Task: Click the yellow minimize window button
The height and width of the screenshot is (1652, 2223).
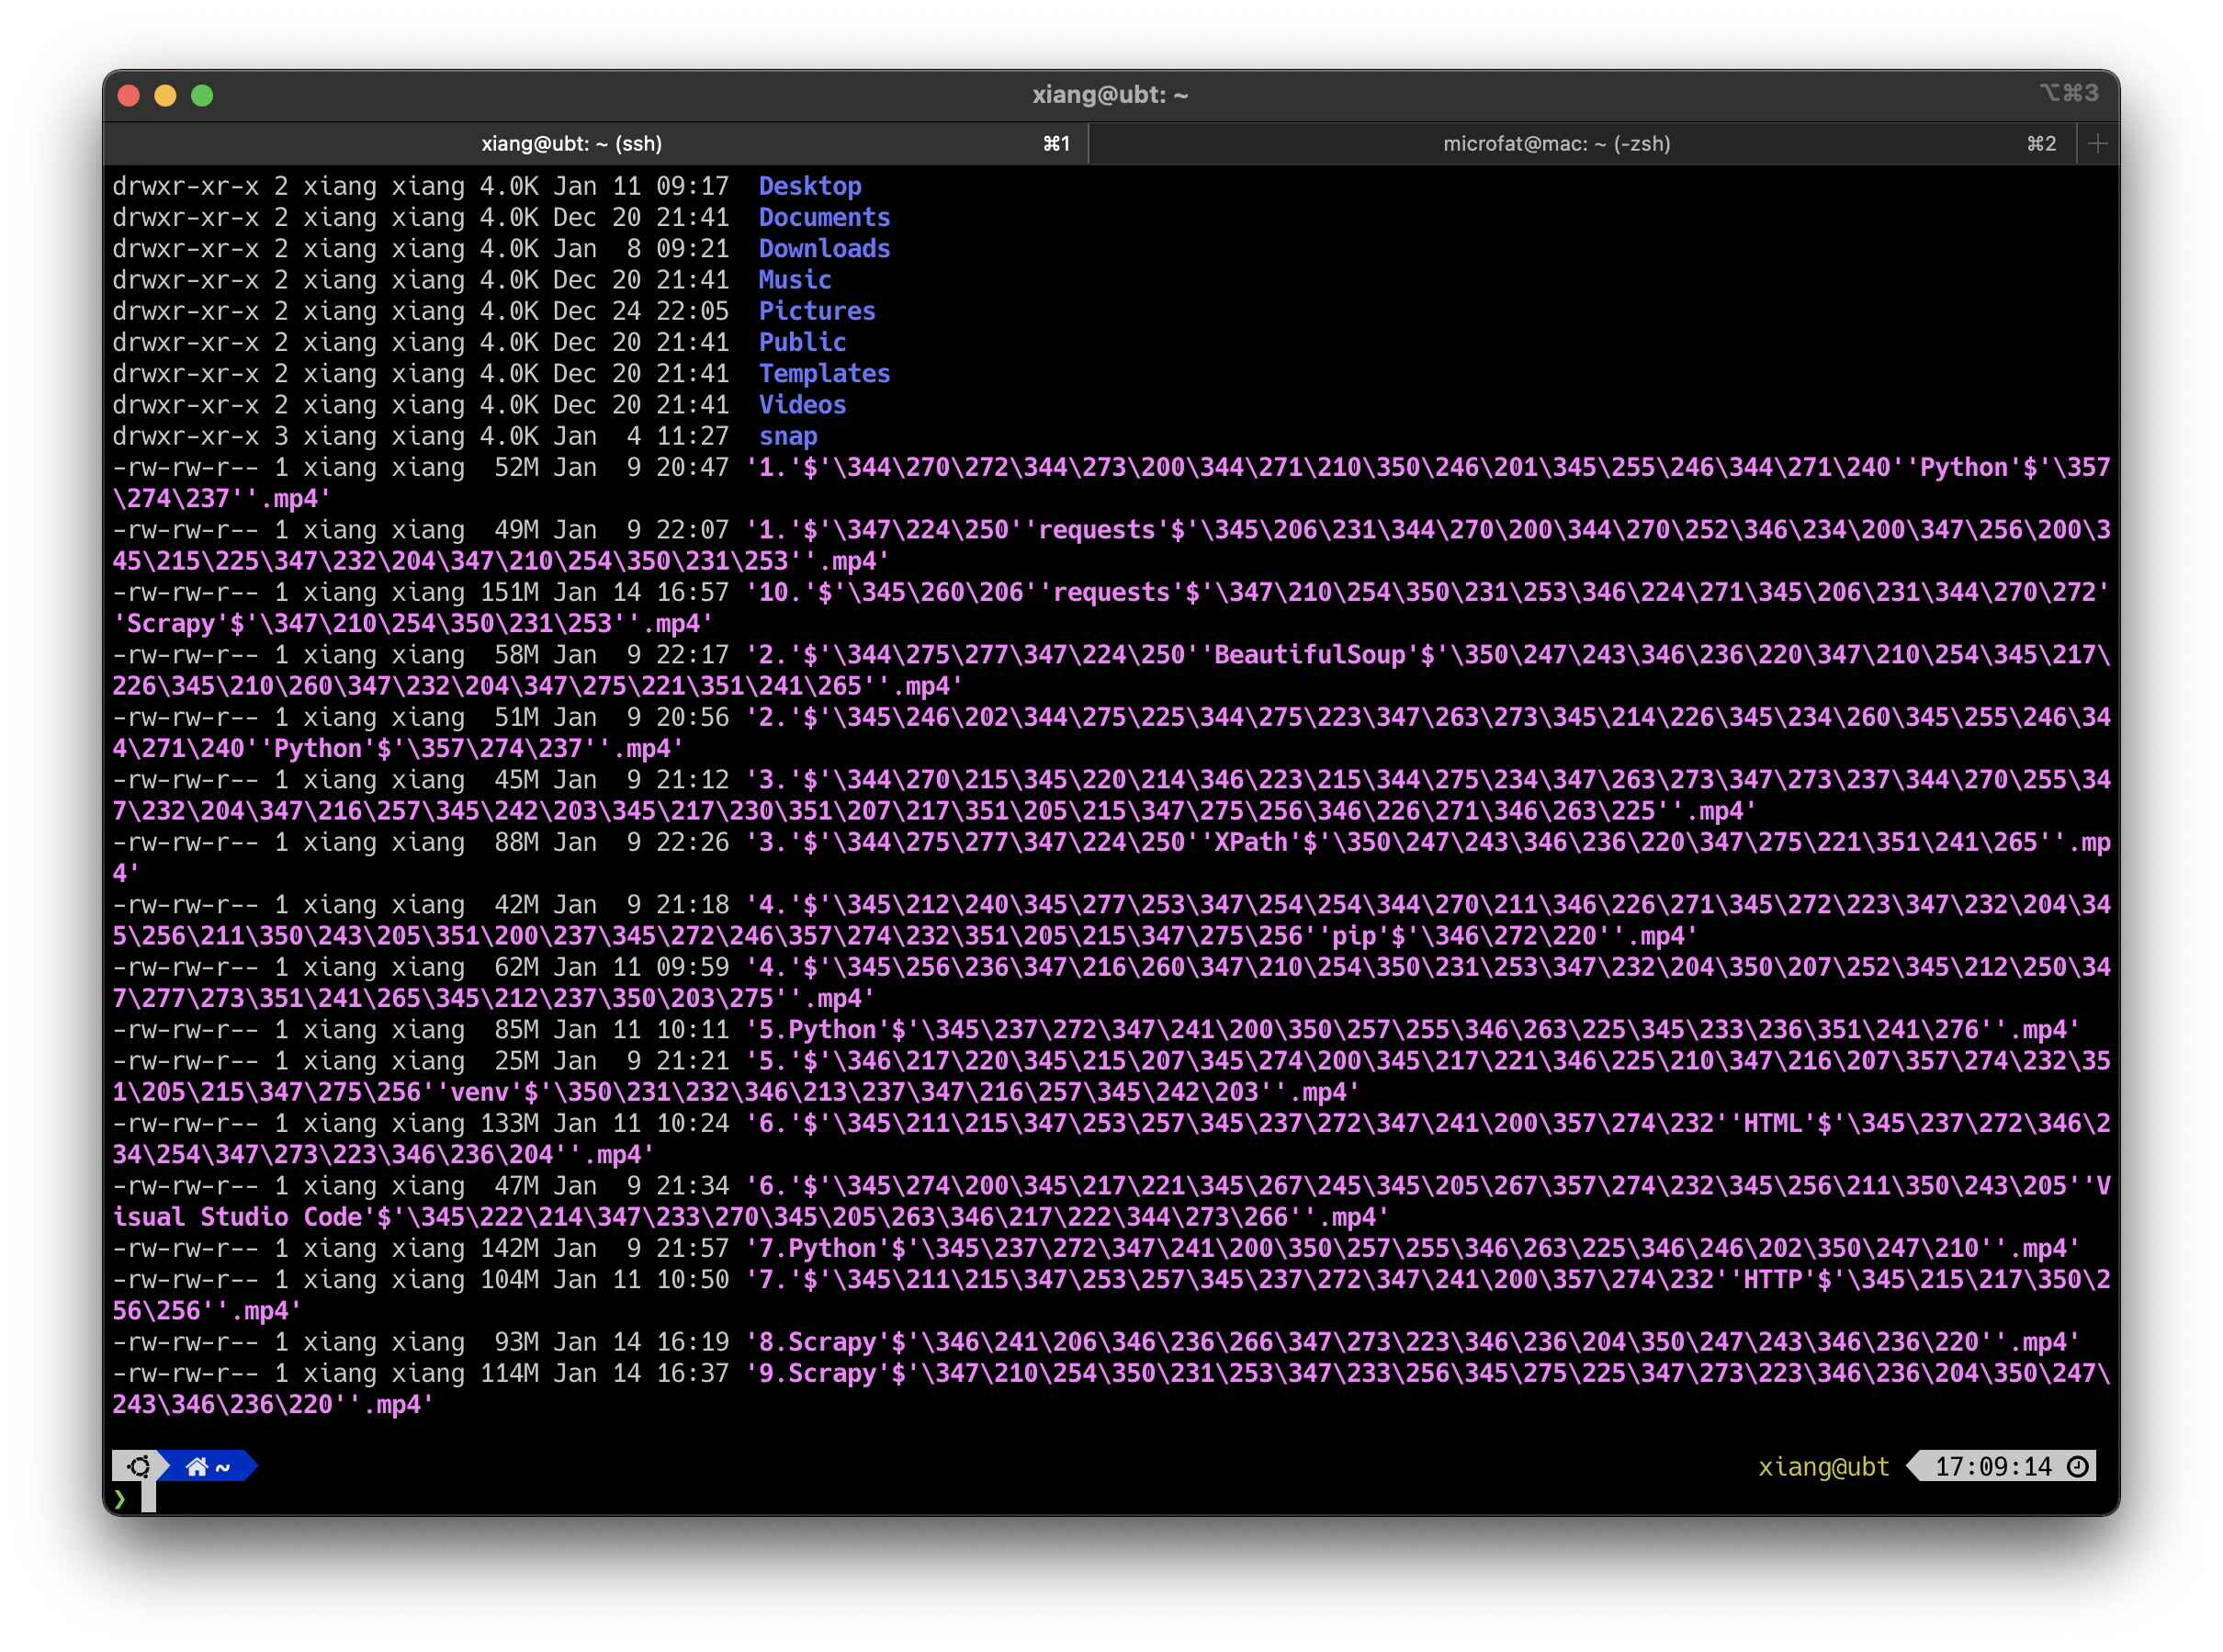Action: click(x=165, y=95)
